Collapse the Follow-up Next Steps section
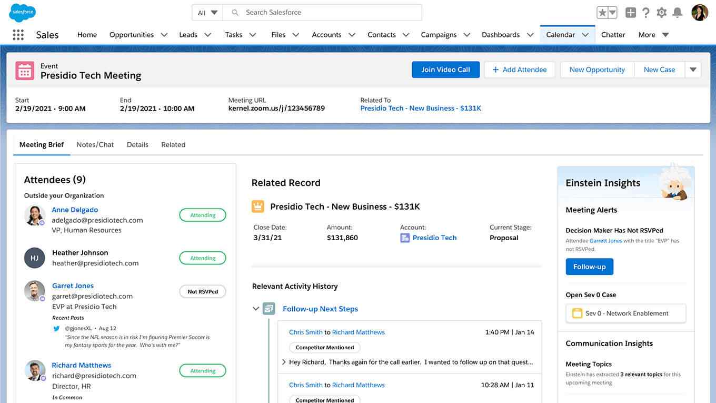Viewport: 716px width, 403px height. pos(256,309)
